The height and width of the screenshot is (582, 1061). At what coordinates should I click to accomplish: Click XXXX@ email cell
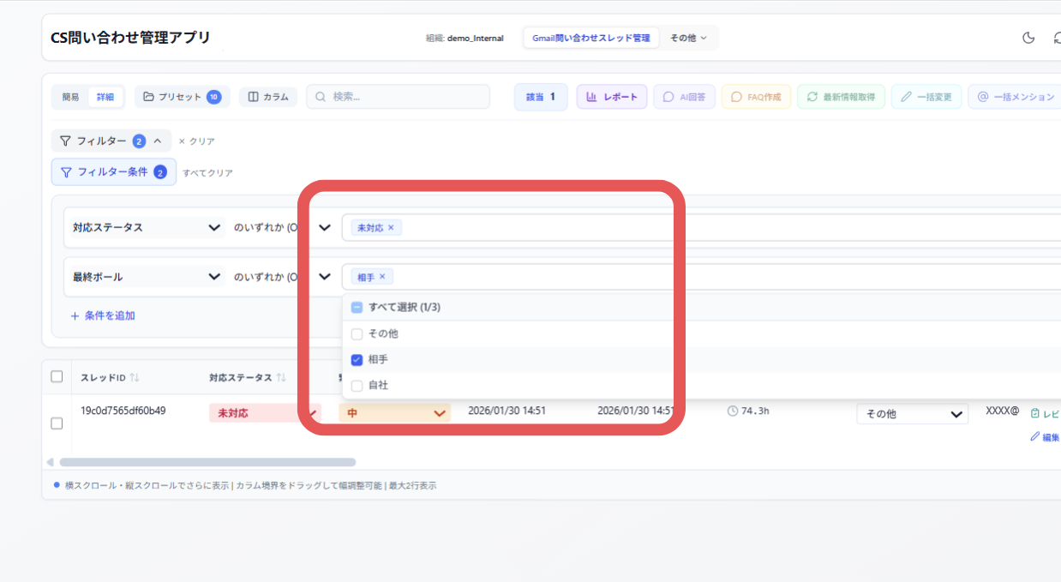tap(1003, 411)
